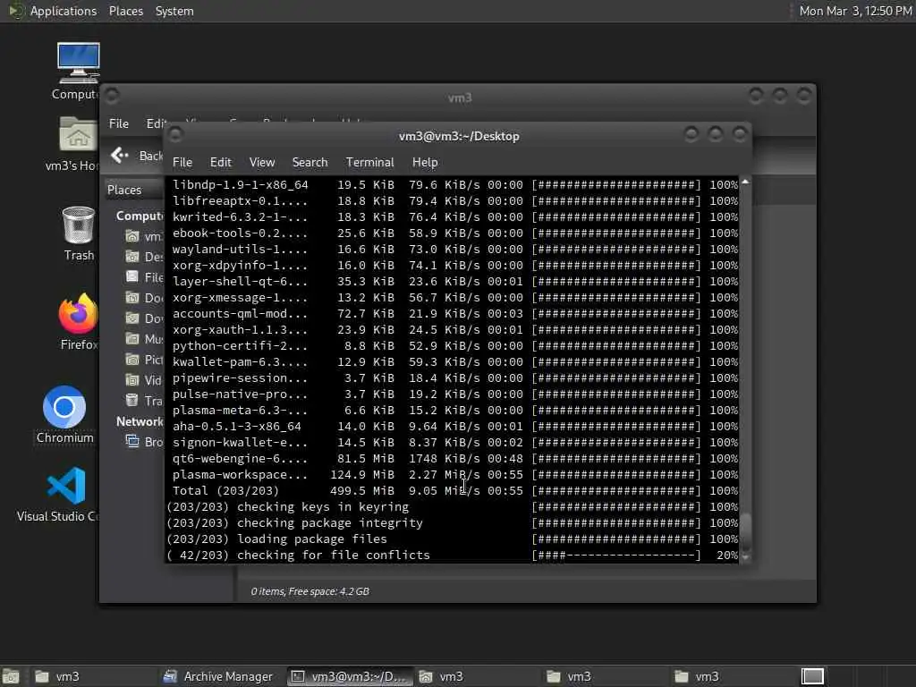916x687 pixels.
Task: Click the Network heading in Places sidebar
Action: tap(140, 421)
